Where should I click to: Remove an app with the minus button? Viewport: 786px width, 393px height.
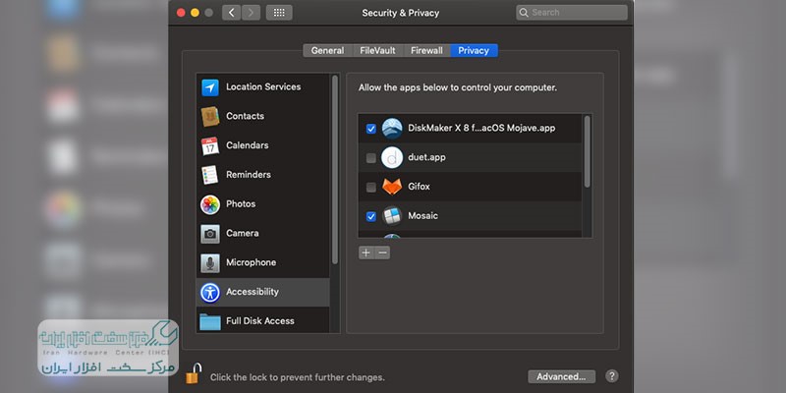click(382, 253)
